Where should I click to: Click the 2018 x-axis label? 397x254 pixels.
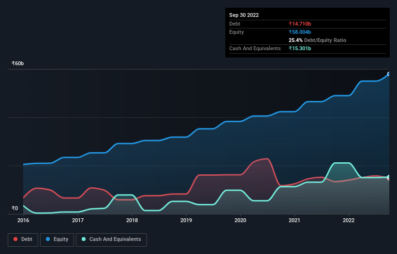pyautogui.click(x=132, y=220)
